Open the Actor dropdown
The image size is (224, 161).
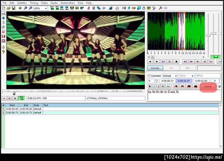click(x=187, y=76)
